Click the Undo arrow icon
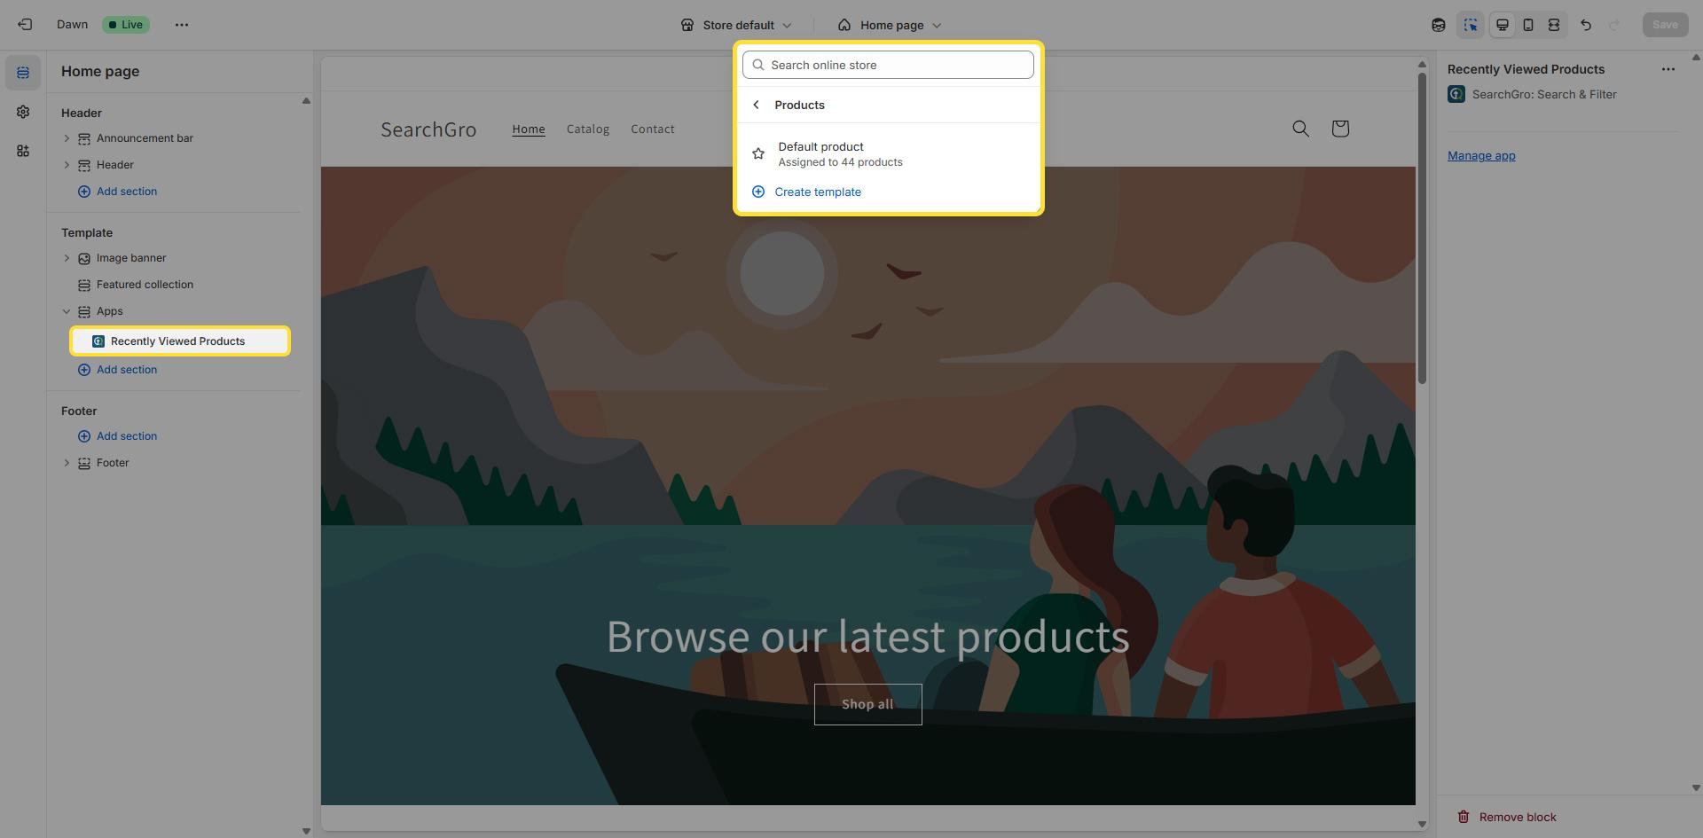This screenshot has height=838, width=1703. coord(1586,25)
